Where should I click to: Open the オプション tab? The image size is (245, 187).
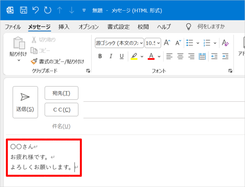tap(89, 27)
